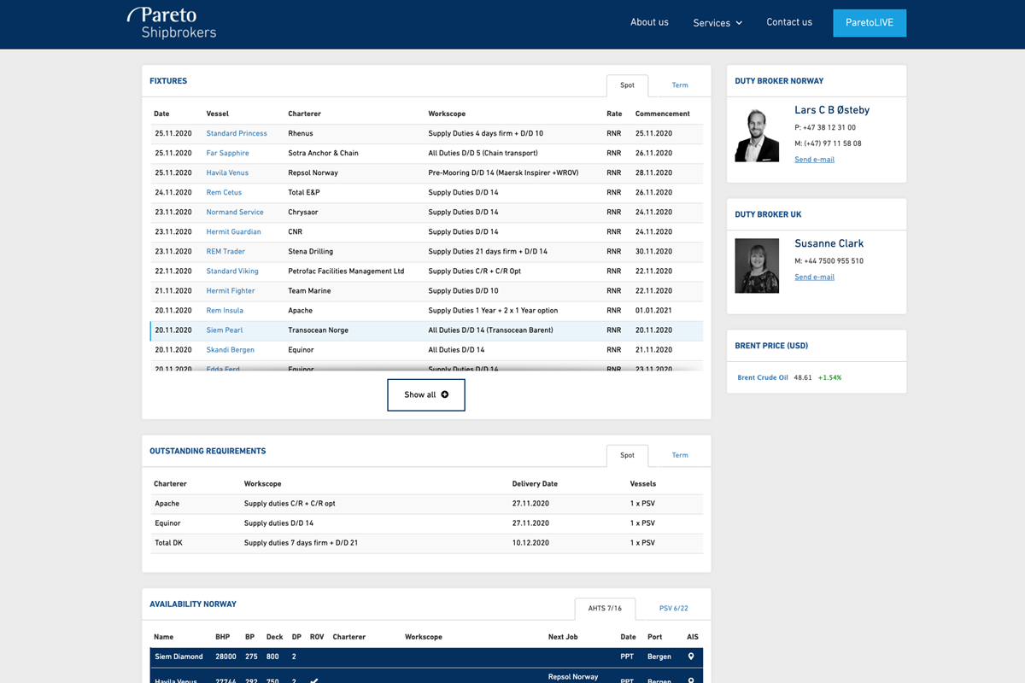The height and width of the screenshot is (683, 1025).
Task: Click the Commencement column header
Action: point(663,114)
